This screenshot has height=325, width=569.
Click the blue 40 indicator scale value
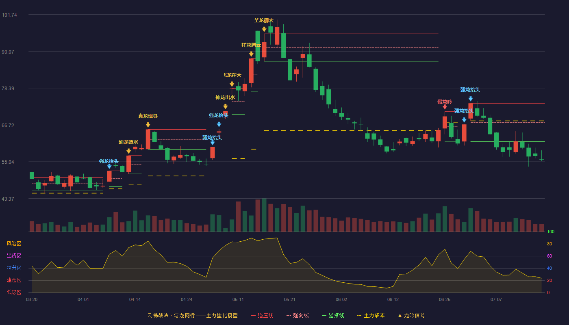[x=549, y=269]
